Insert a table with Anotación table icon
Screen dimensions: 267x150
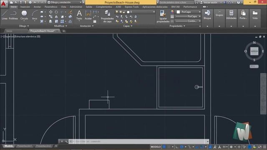click(x=95, y=21)
